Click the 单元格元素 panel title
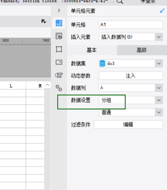 click(83, 11)
